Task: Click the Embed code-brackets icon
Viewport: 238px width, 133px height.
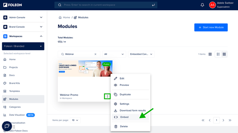Action: pos(116,117)
